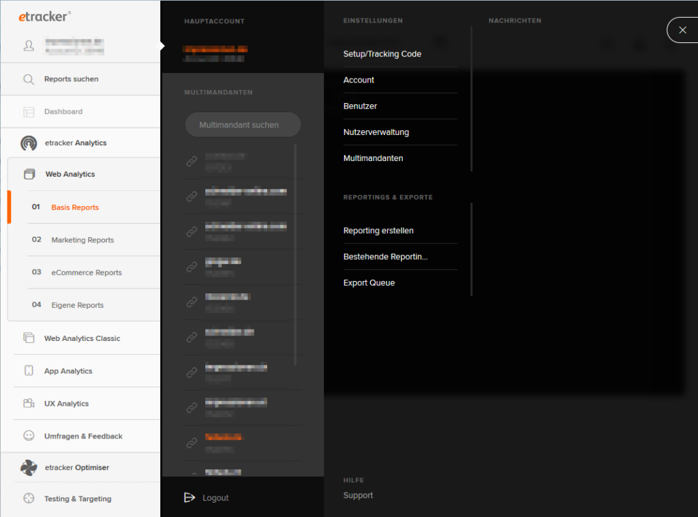Viewport: 698px width, 517px height.
Task: Click the Multimandanten list scrollbar
Action: 295,254
